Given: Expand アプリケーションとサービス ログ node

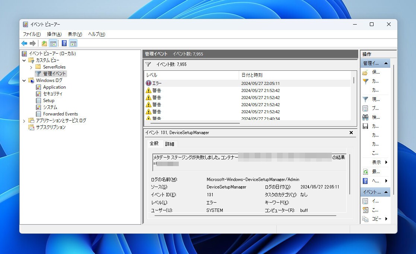Looking at the screenshot, I should [24, 121].
